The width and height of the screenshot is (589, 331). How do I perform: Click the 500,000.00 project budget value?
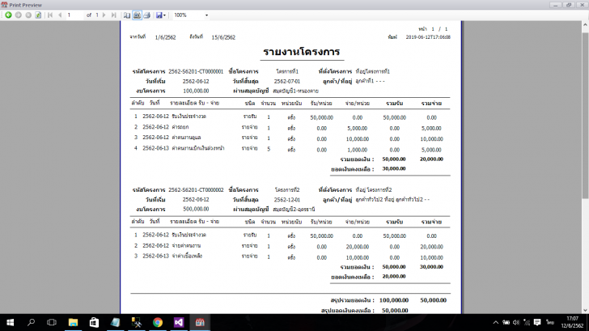click(x=196, y=209)
